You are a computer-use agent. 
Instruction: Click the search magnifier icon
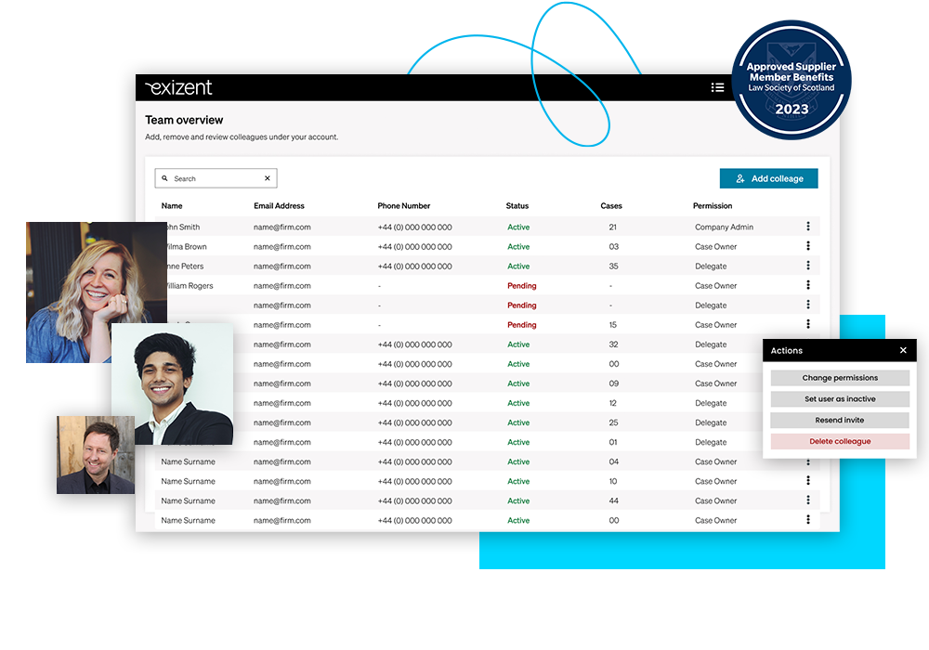(x=165, y=177)
